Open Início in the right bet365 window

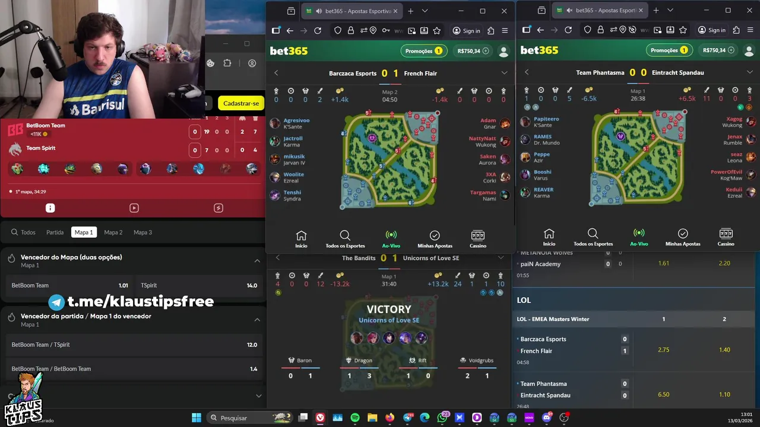(x=549, y=237)
